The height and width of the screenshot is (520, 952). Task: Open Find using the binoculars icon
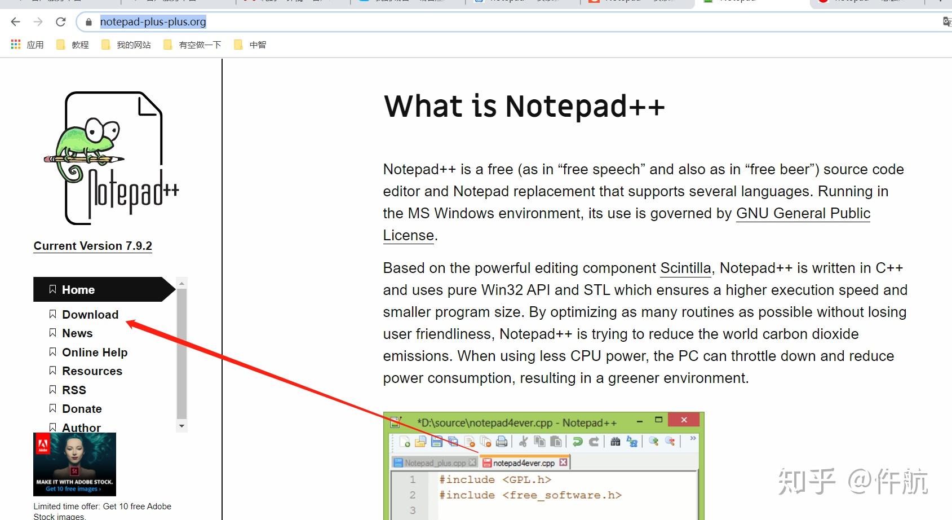[x=616, y=442]
